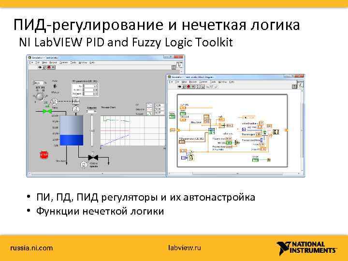Click Retain Wire Values in Block Diagram toolbar
This screenshot has width=348, height=261.
(x=203, y=87)
